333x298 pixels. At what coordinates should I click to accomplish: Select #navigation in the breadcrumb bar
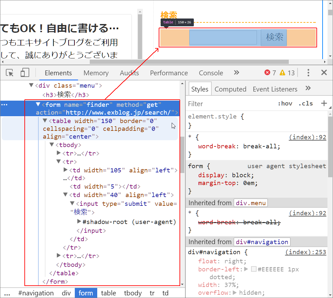tap(36, 293)
